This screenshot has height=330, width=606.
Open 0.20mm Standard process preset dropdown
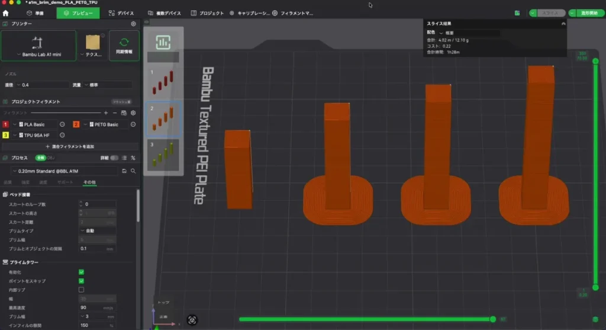click(64, 171)
